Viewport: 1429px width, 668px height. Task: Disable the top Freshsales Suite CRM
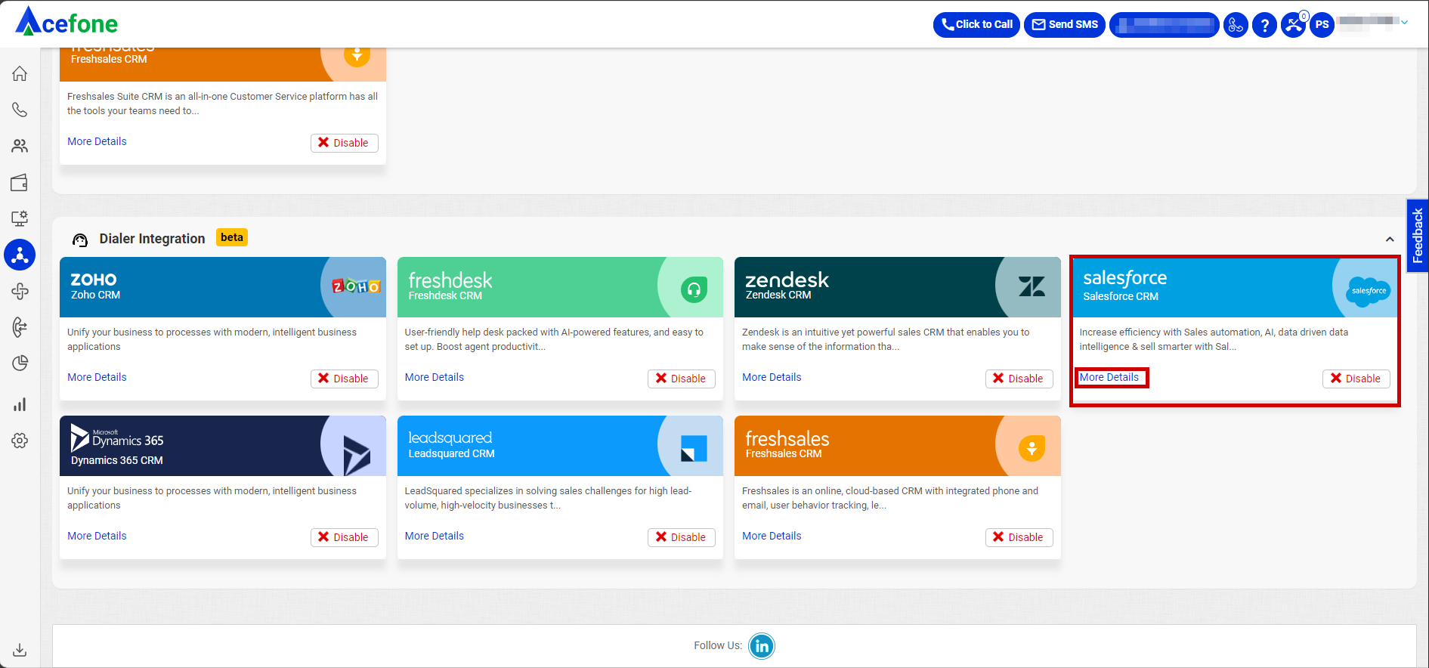tap(344, 143)
